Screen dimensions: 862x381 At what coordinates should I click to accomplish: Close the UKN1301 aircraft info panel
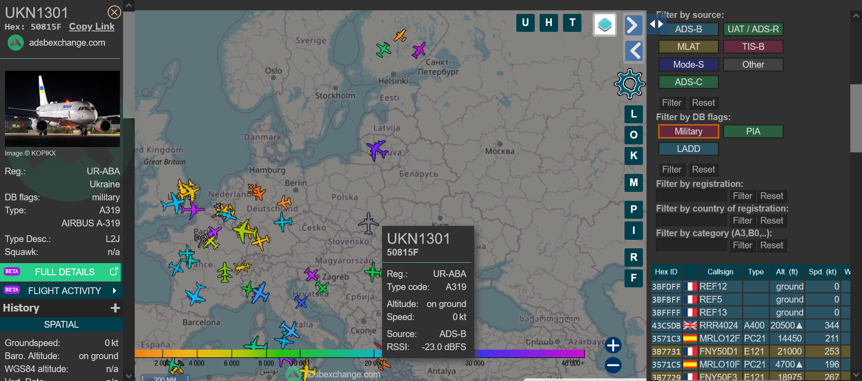[x=114, y=12]
